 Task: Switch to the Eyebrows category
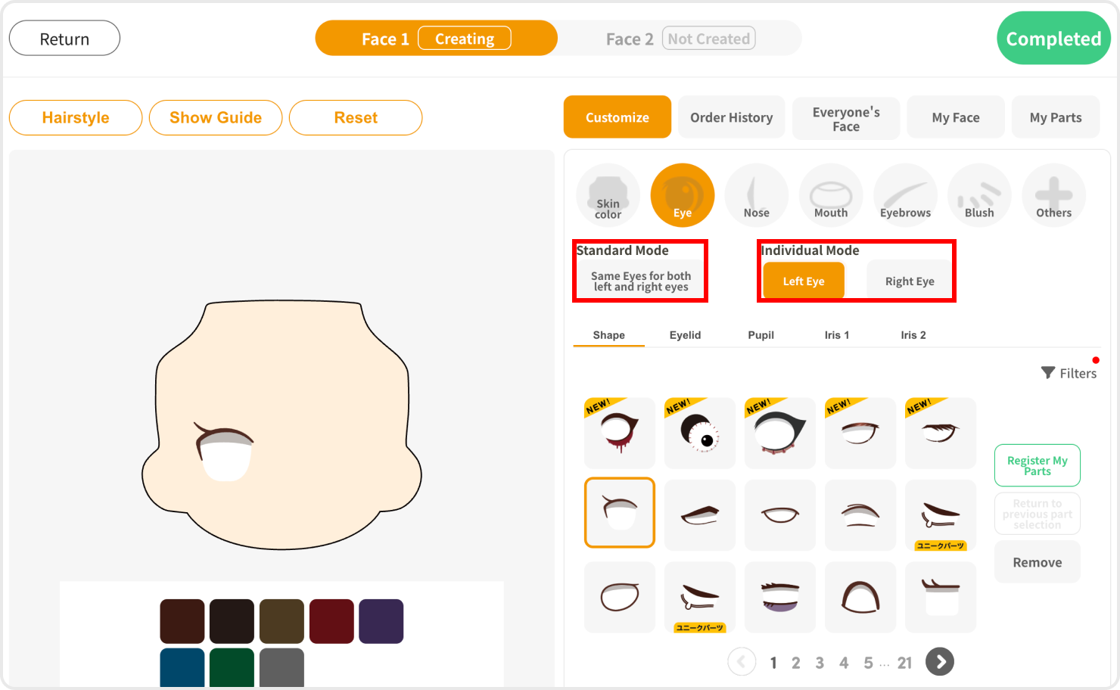(x=905, y=195)
